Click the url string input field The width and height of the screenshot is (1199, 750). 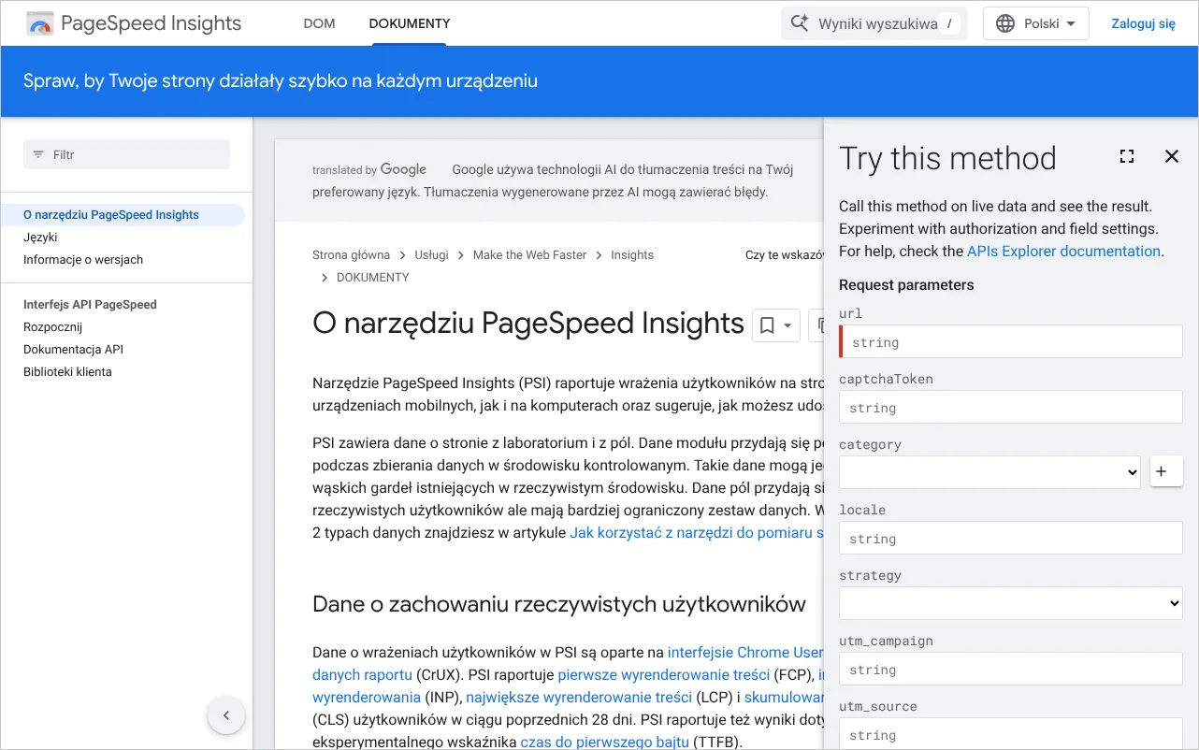(x=1011, y=341)
